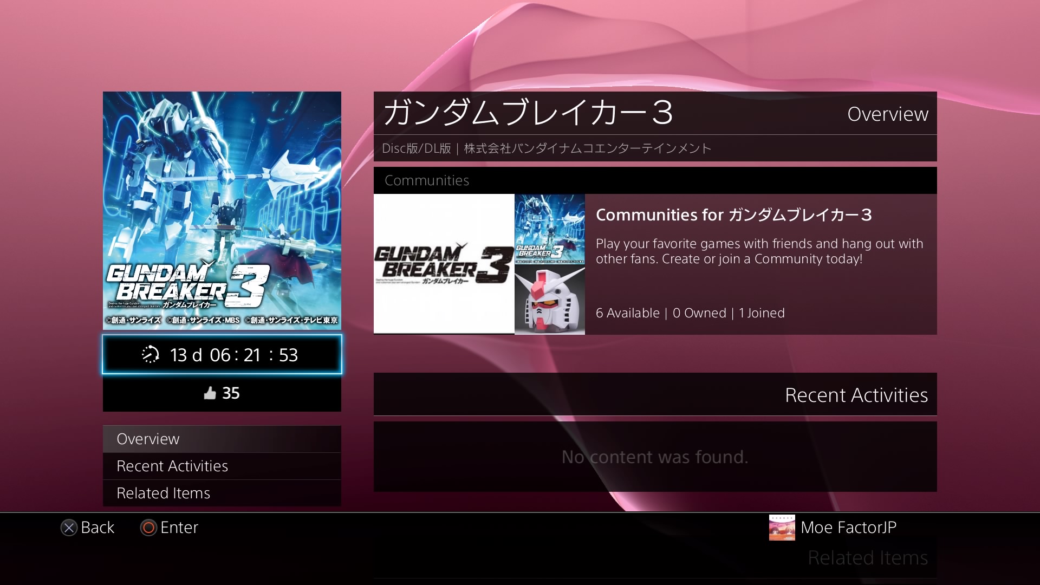Click the Moe FactorJP username
This screenshot has width=1040, height=585.
[848, 528]
